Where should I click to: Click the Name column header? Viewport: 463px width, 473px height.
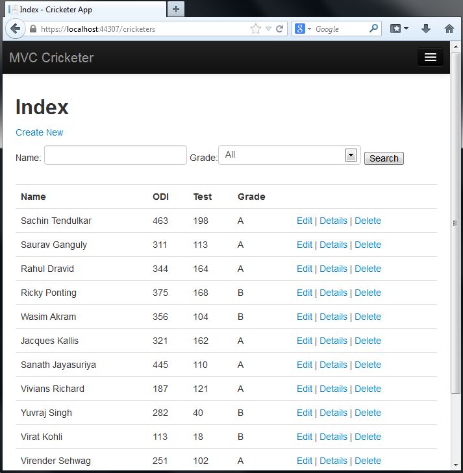(33, 197)
